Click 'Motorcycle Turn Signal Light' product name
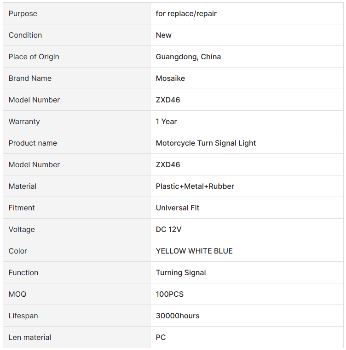Viewport: 346px width, 350px height. click(x=206, y=143)
